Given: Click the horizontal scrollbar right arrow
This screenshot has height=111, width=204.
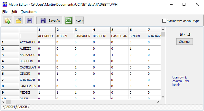Looking at the screenshot, I should 158,102.
